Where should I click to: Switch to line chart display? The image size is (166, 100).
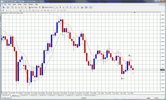(64, 7)
